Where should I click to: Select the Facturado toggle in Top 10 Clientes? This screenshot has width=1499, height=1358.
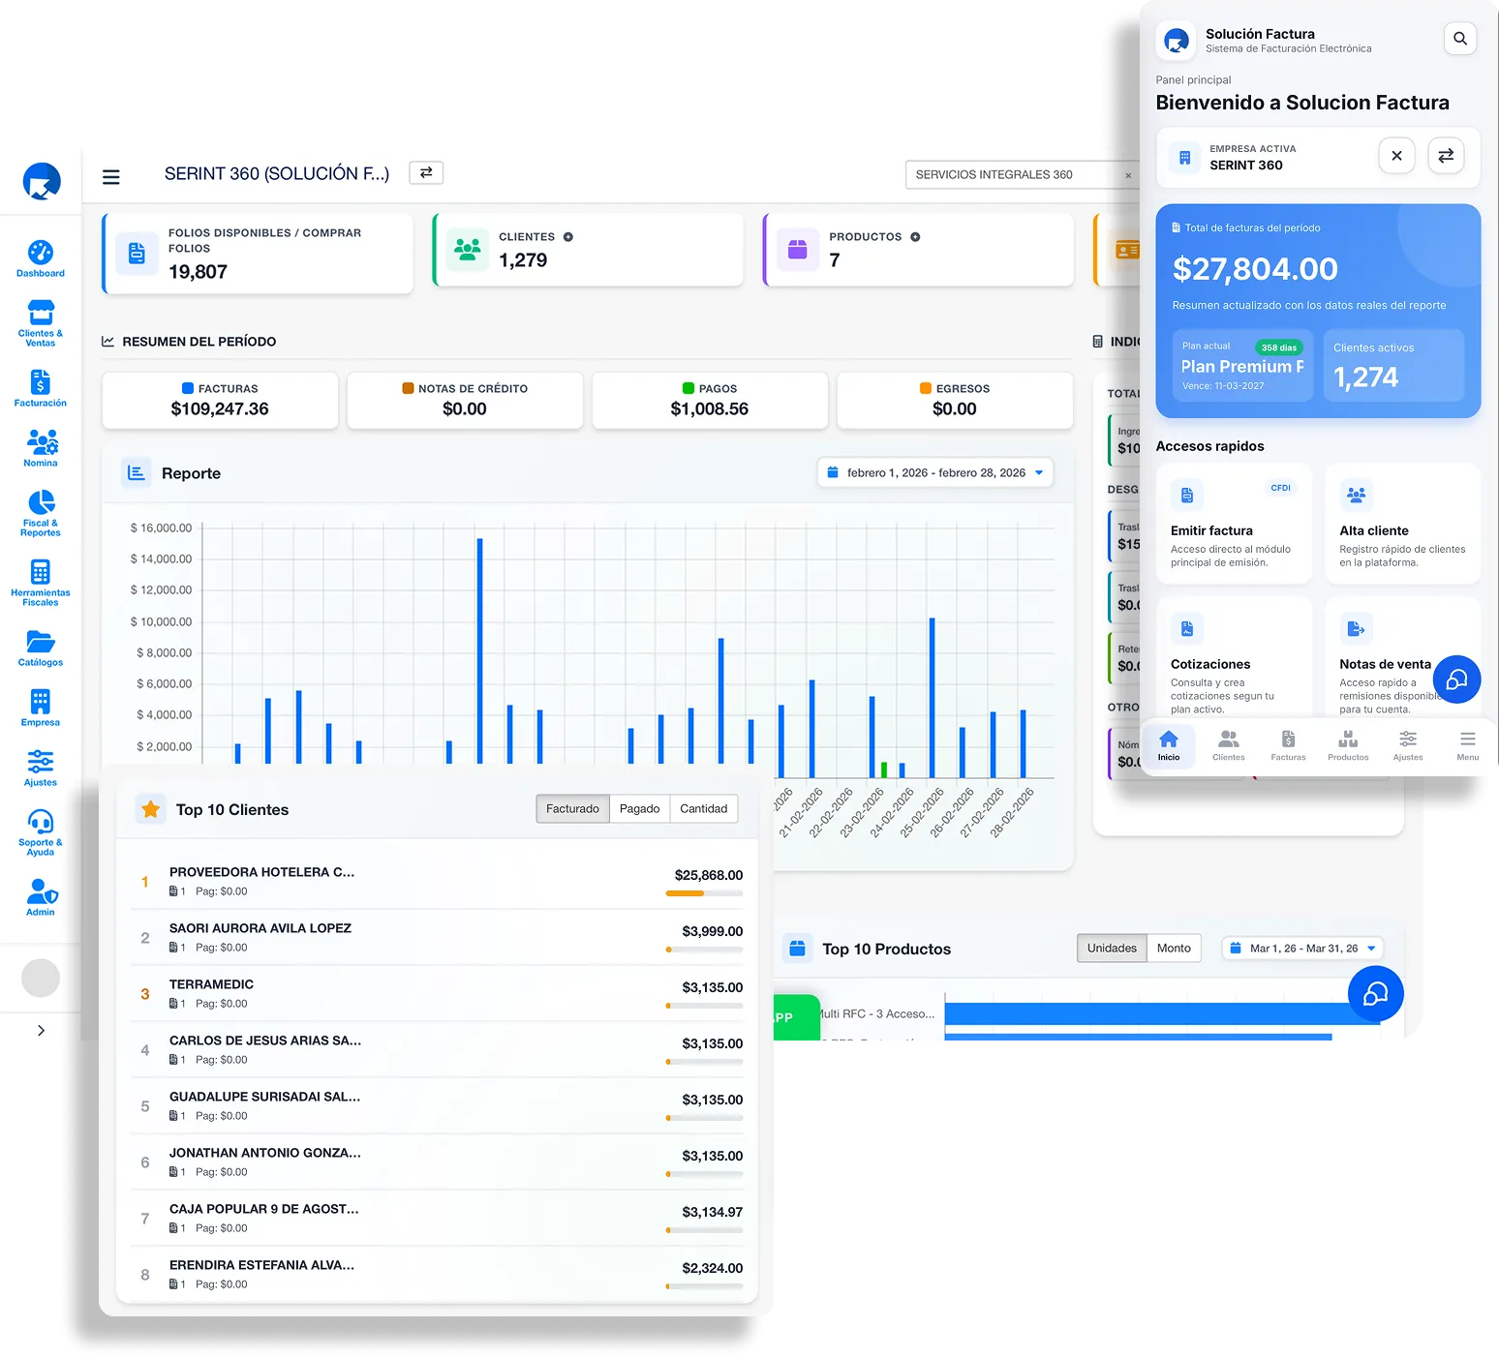(x=572, y=808)
